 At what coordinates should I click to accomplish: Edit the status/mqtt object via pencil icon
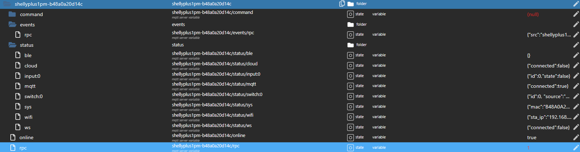coord(576,86)
